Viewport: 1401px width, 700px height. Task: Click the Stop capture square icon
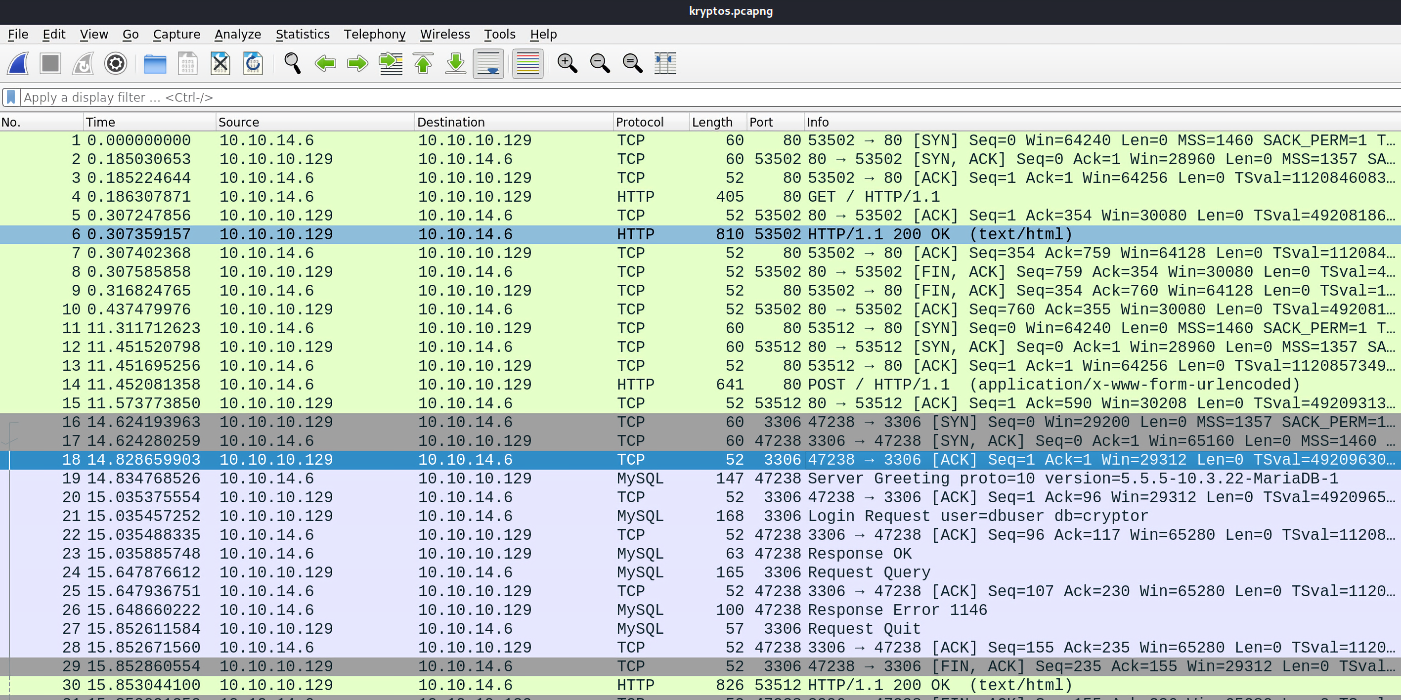[50, 64]
